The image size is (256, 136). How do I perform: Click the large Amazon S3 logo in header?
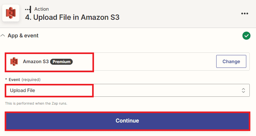(11, 13)
